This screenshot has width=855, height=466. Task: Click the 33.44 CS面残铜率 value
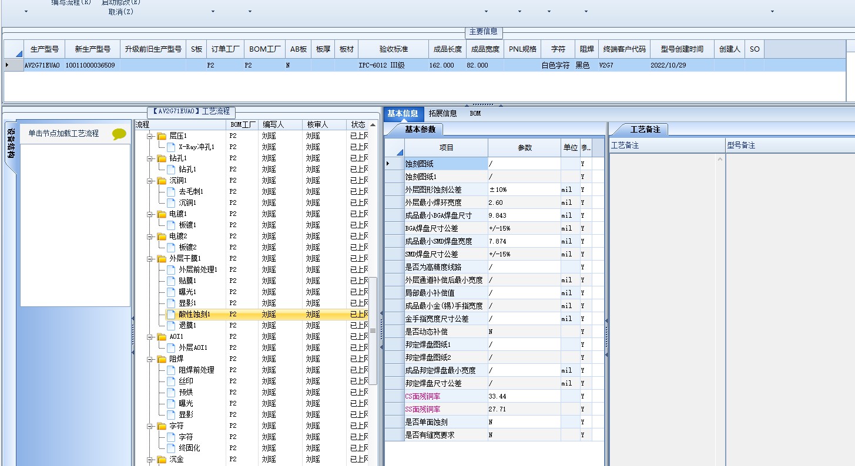(x=524, y=396)
